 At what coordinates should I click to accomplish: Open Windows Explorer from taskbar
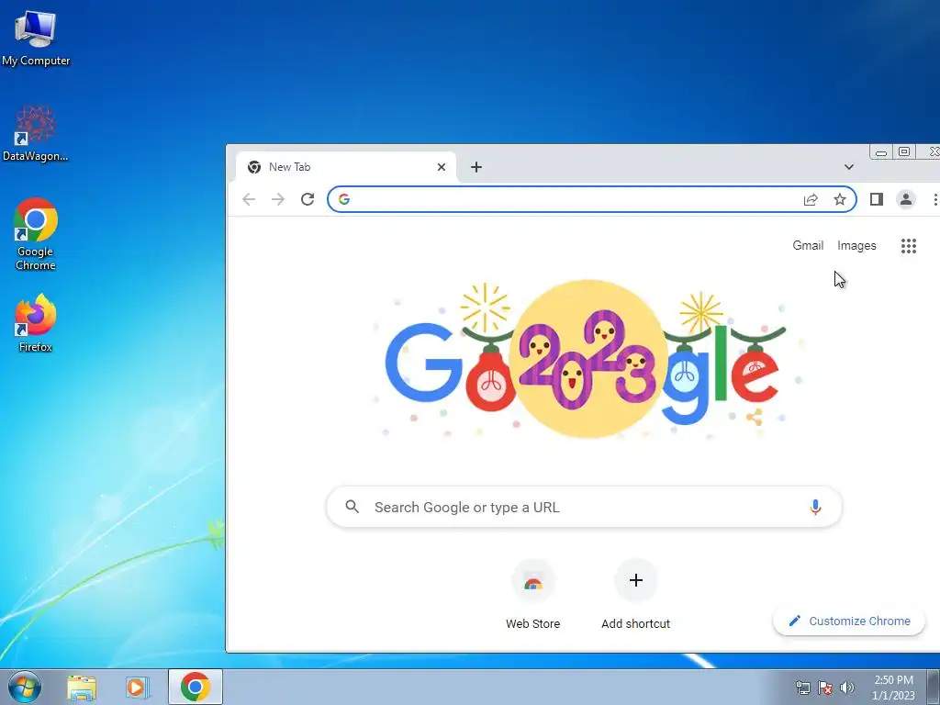click(x=82, y=687)
